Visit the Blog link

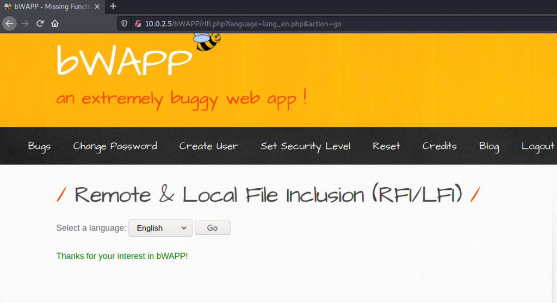489,146
